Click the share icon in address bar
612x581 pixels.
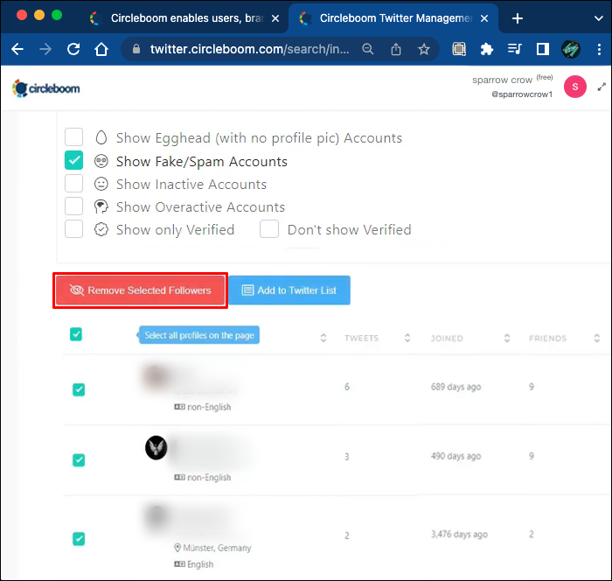(396, 49)
